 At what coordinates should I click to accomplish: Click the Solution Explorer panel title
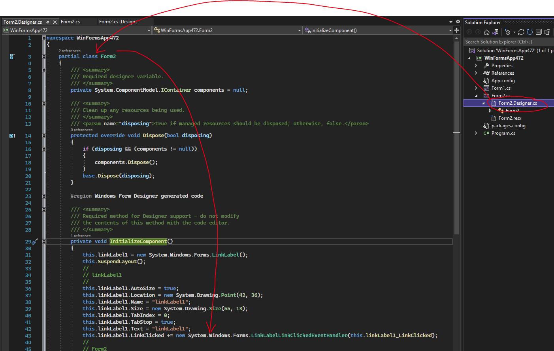482,23
